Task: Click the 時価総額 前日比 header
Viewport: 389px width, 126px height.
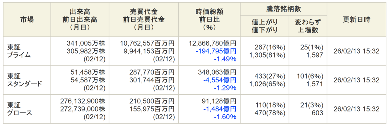Action: coord(208,20)
